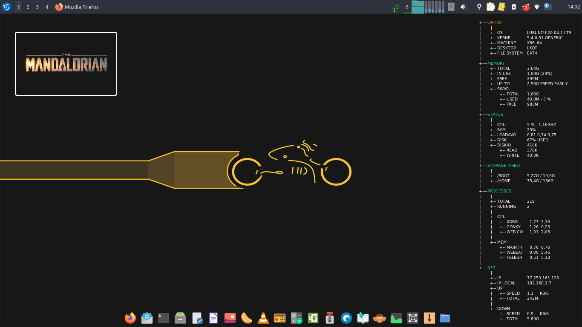
Task: Open the Wi-Fi network tray icon
Action: coord(537,7)
